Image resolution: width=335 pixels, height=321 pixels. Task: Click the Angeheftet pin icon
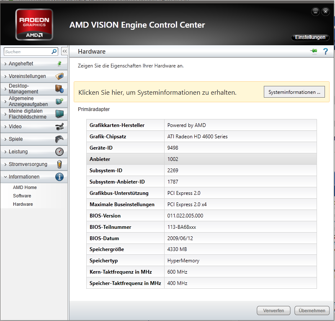pos(59,64)
